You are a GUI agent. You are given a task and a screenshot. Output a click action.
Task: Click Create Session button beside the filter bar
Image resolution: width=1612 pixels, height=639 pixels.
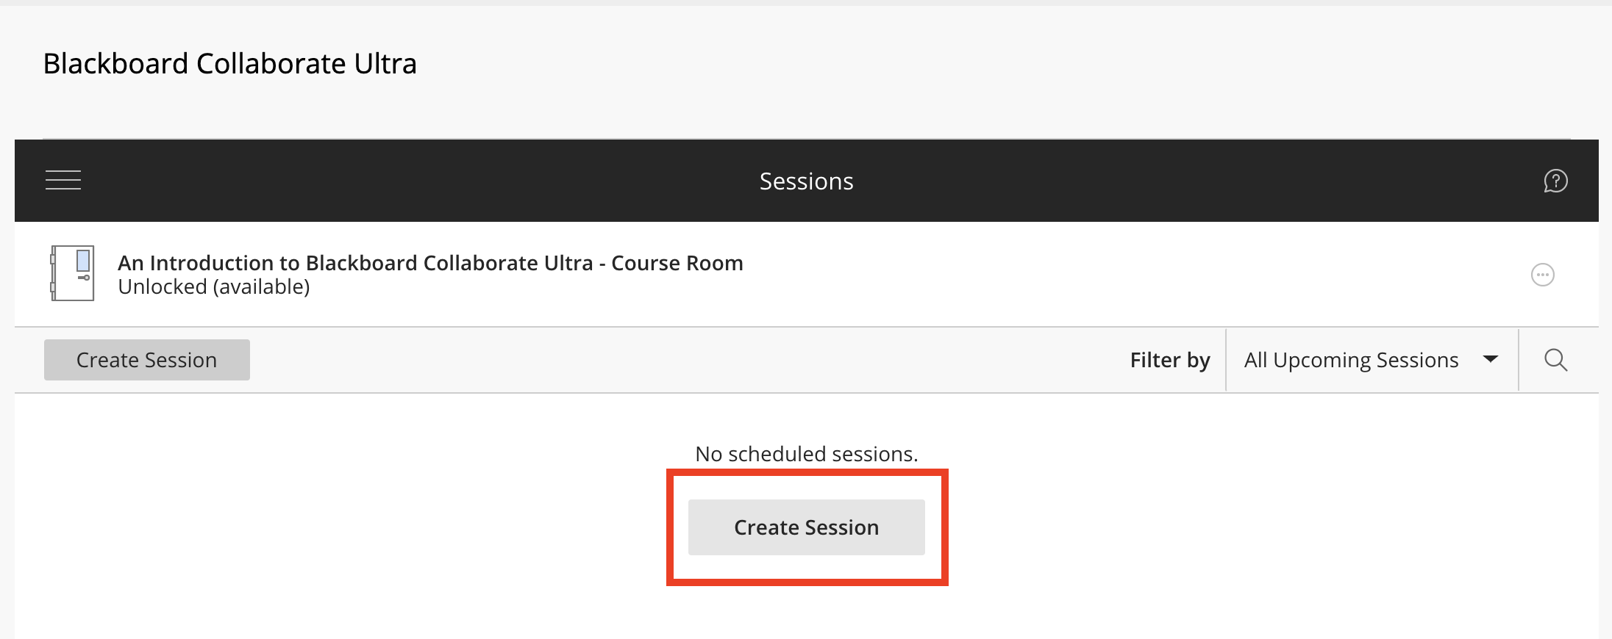147,360
